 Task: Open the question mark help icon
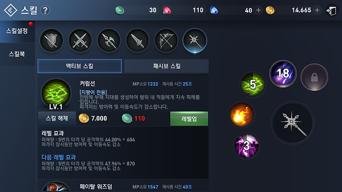point(45,10)
